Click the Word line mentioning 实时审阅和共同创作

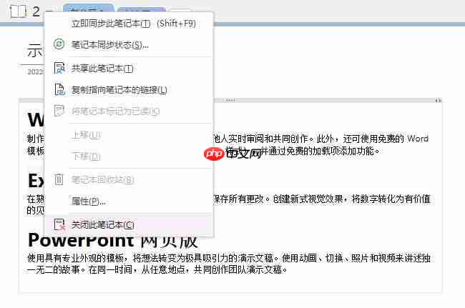(x=321, y=139)
